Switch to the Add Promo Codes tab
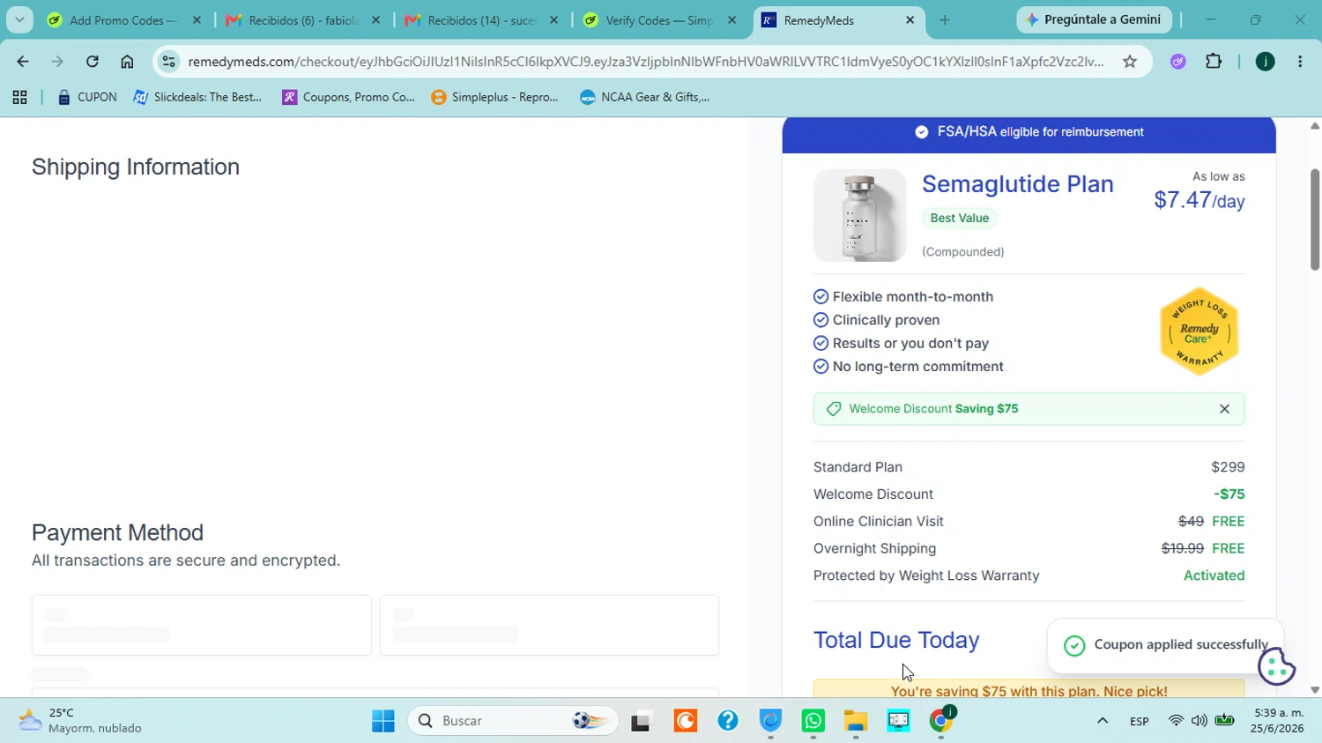The image size is (1322, 743). point(122,19)
